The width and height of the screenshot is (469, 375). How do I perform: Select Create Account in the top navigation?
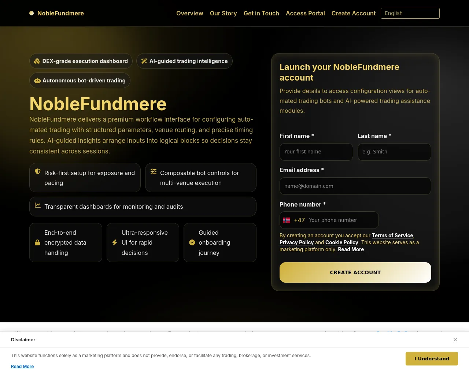[354, 13]
